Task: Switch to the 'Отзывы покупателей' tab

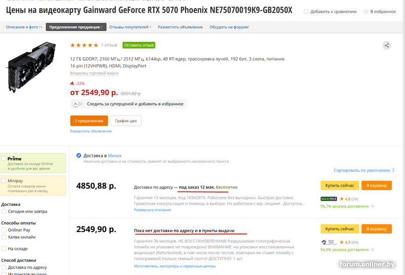Action: coord(130,27)
